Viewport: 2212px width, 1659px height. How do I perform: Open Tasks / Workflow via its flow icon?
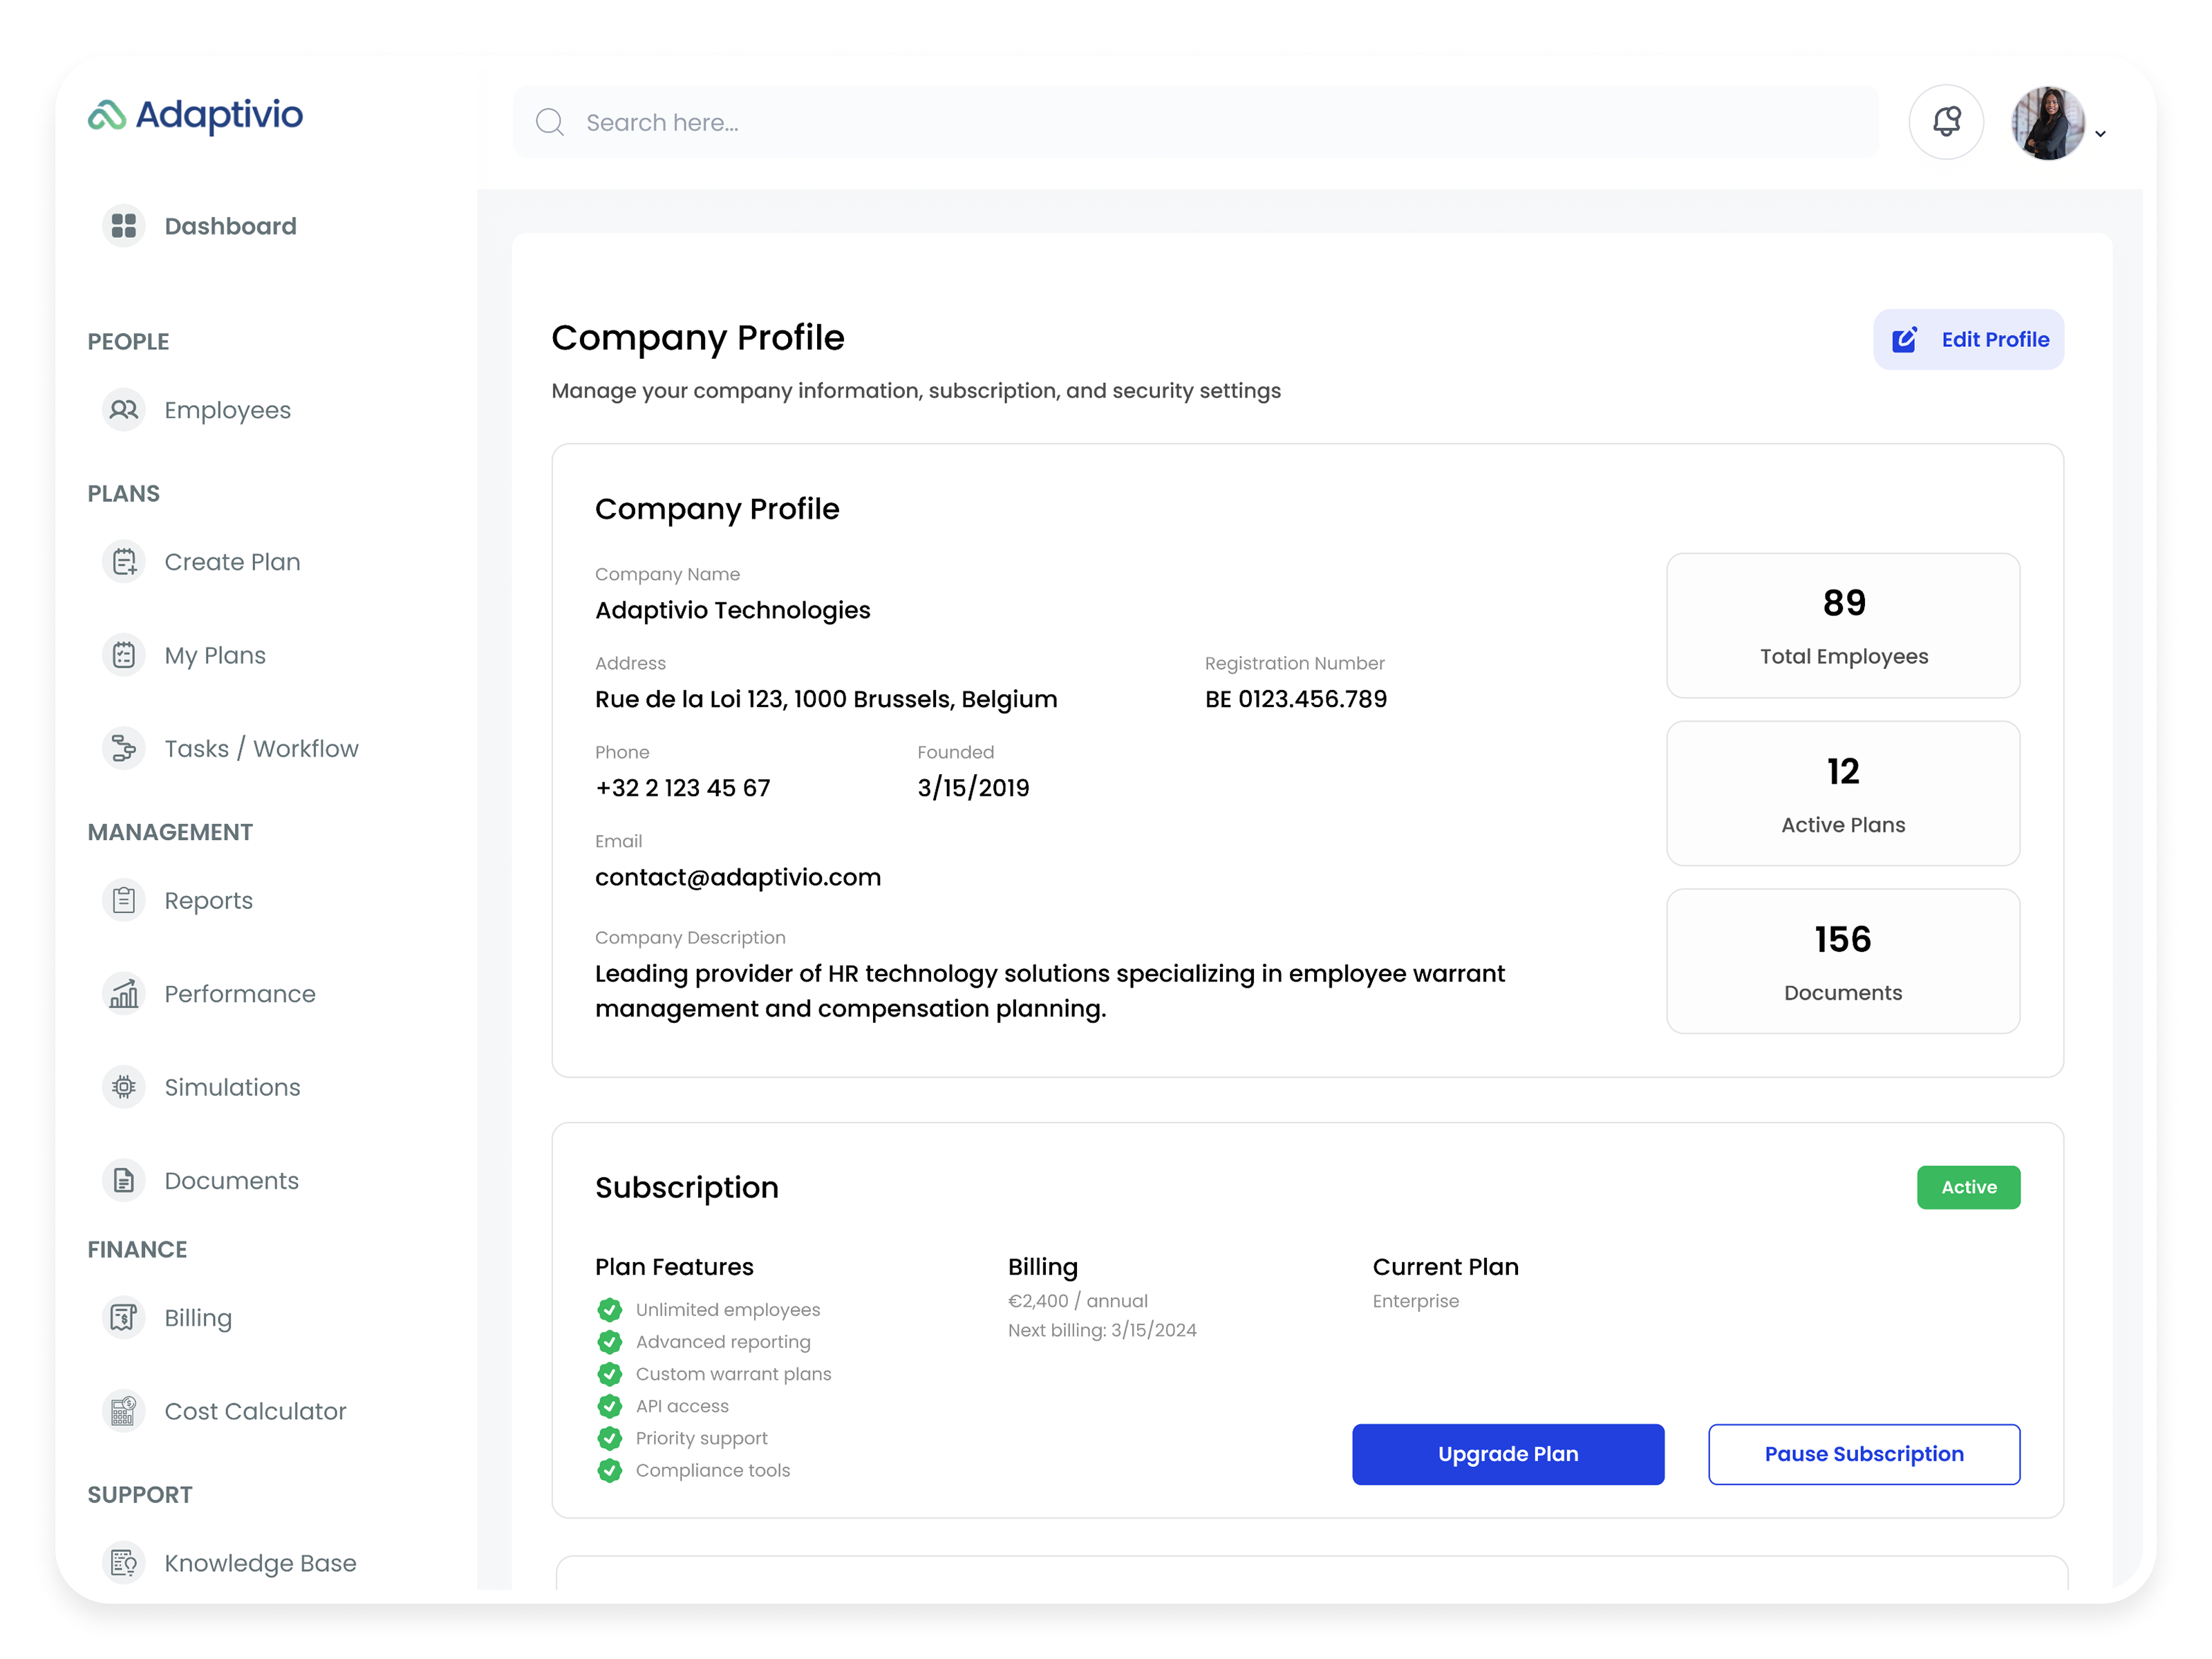pyautogui.click(x=124, y=747)
